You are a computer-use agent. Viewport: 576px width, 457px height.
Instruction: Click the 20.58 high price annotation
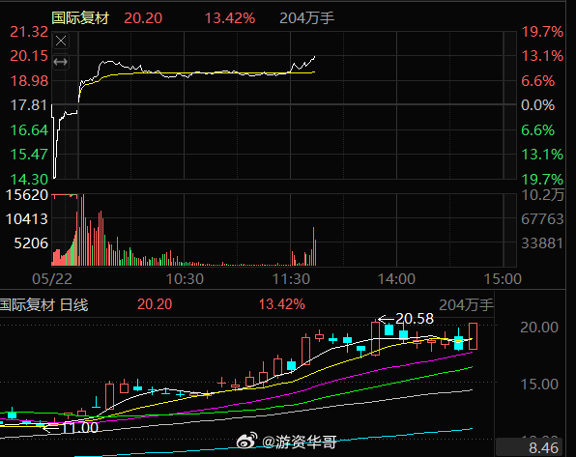(415, 319)
